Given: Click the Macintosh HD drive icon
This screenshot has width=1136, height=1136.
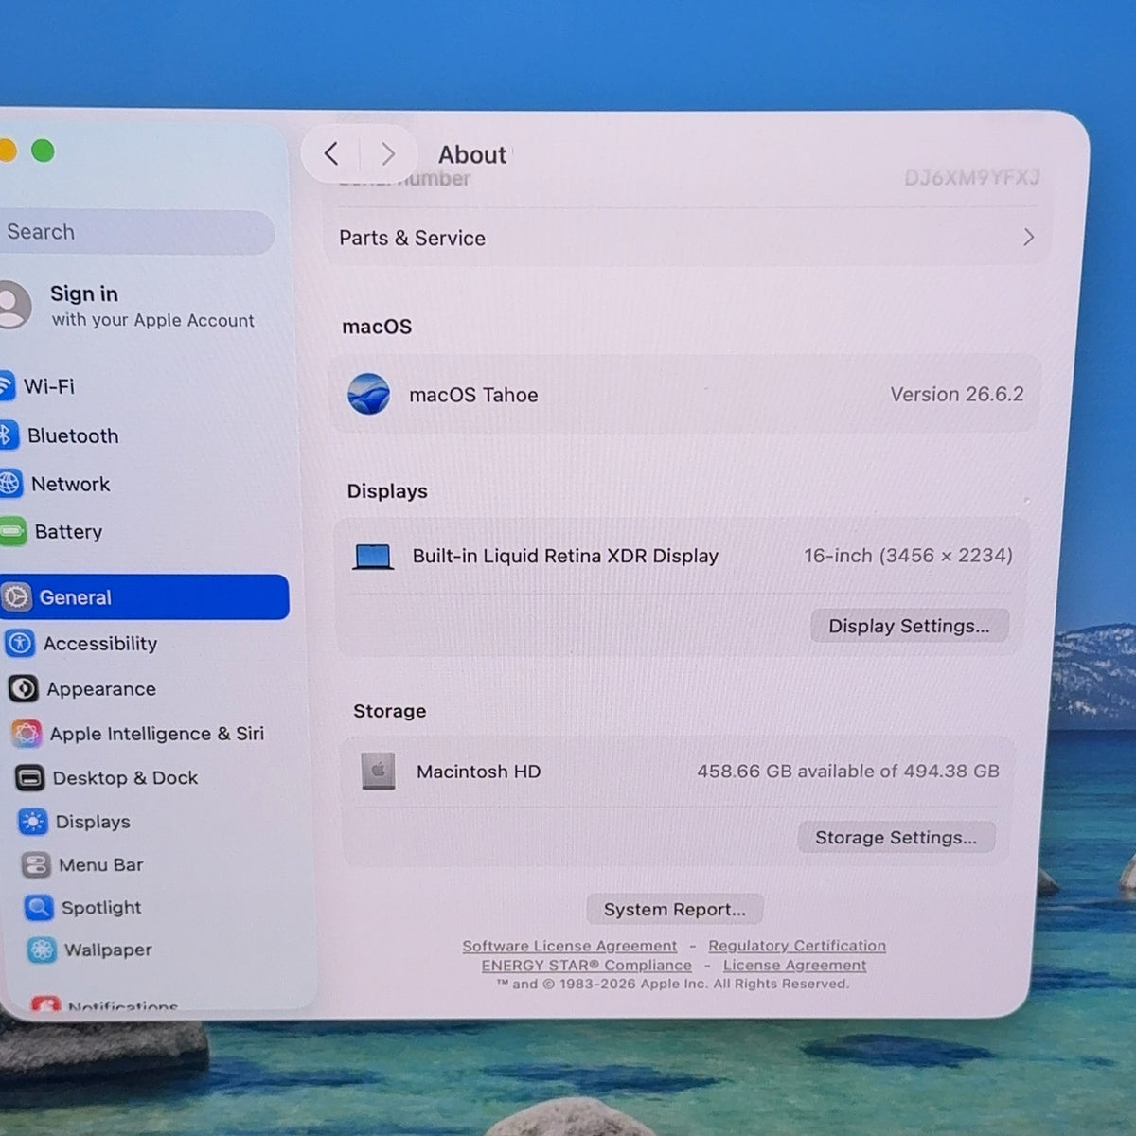Looking at the screenshot, I should coord(378,772).
